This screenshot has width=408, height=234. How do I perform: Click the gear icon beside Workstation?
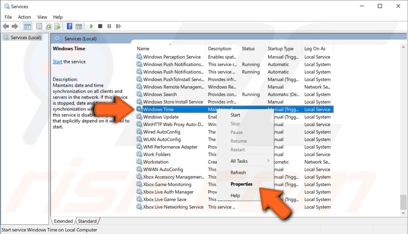(139, 162)
